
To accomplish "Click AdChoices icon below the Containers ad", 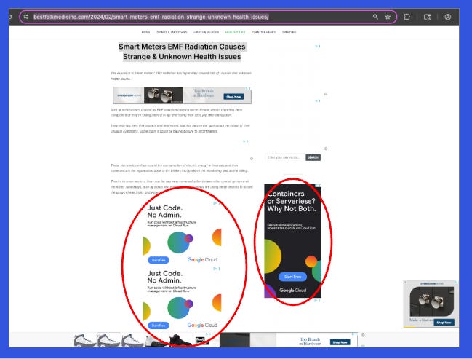I will [317, 301].
